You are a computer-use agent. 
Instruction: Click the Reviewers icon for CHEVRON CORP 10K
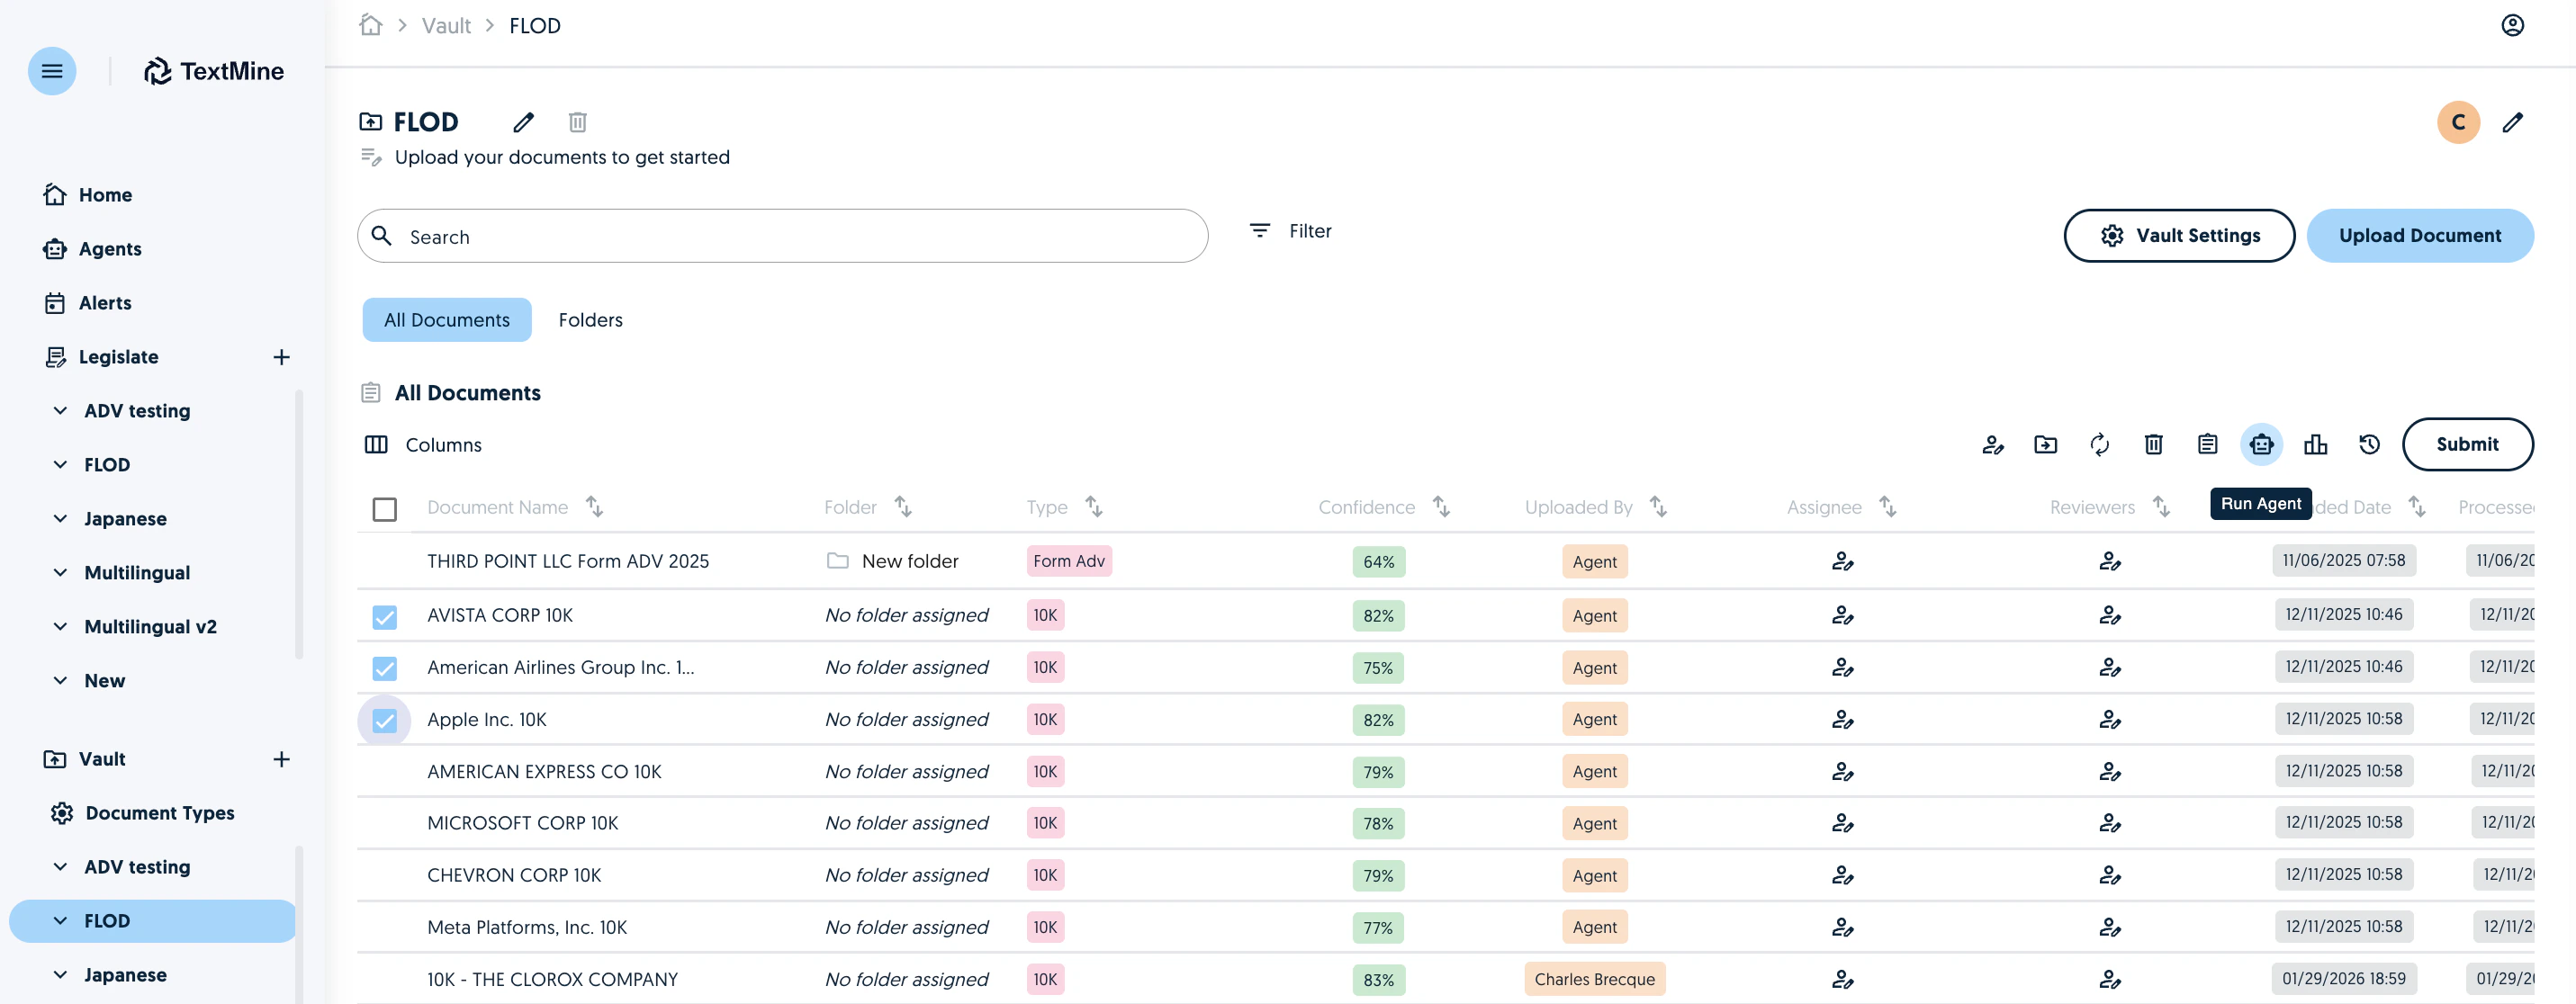2109,875
